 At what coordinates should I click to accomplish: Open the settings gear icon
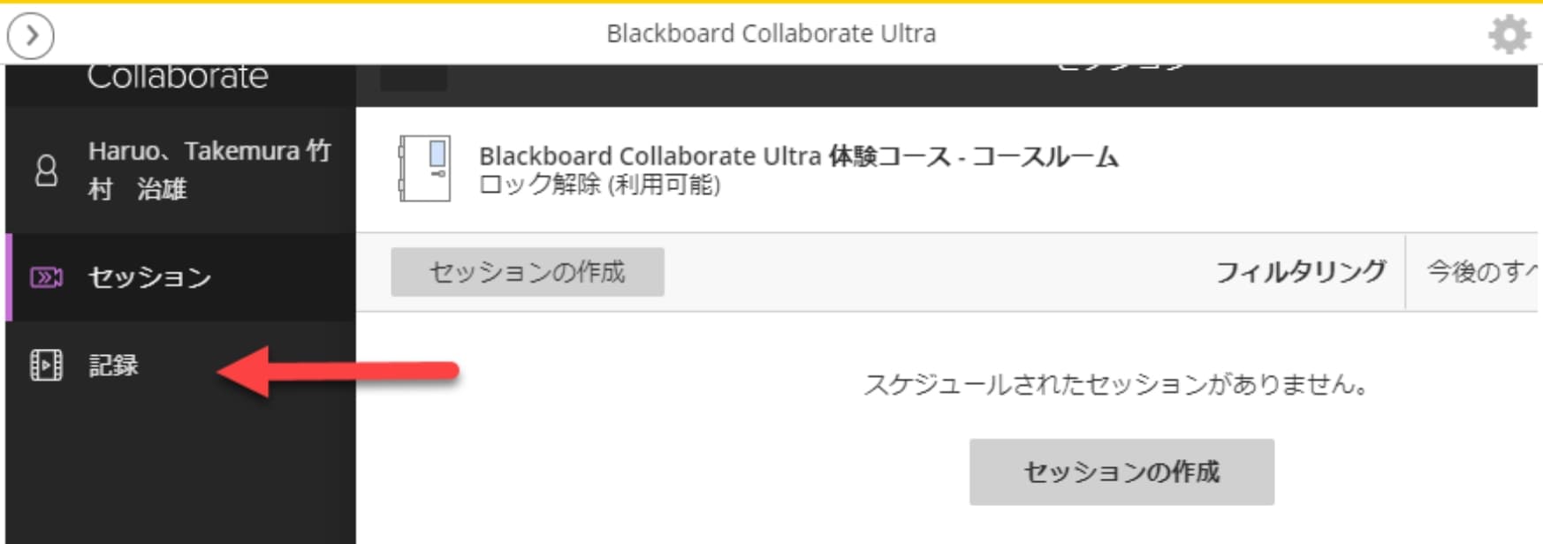coord(1509,35)
